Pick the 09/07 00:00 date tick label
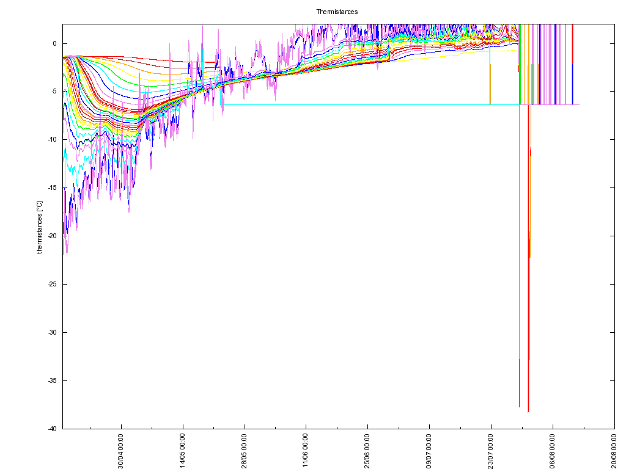Viewport: 626px width, 469px height. click(x=429, y=451)
